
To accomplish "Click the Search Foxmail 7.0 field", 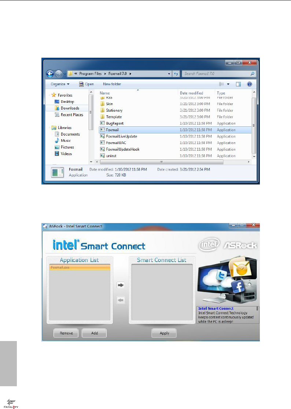I will (219, 74).
